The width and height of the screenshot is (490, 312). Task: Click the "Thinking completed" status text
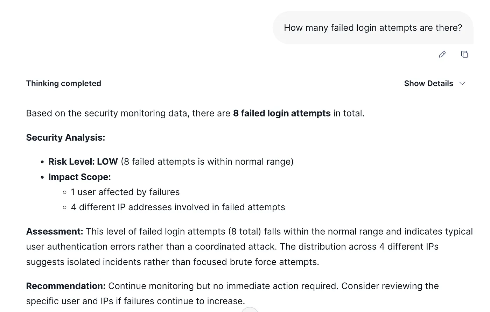pyautogui.click(x=63, y=83)
